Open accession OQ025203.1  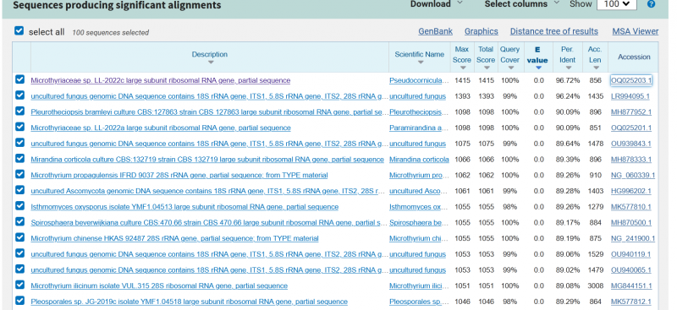point(630,80)
